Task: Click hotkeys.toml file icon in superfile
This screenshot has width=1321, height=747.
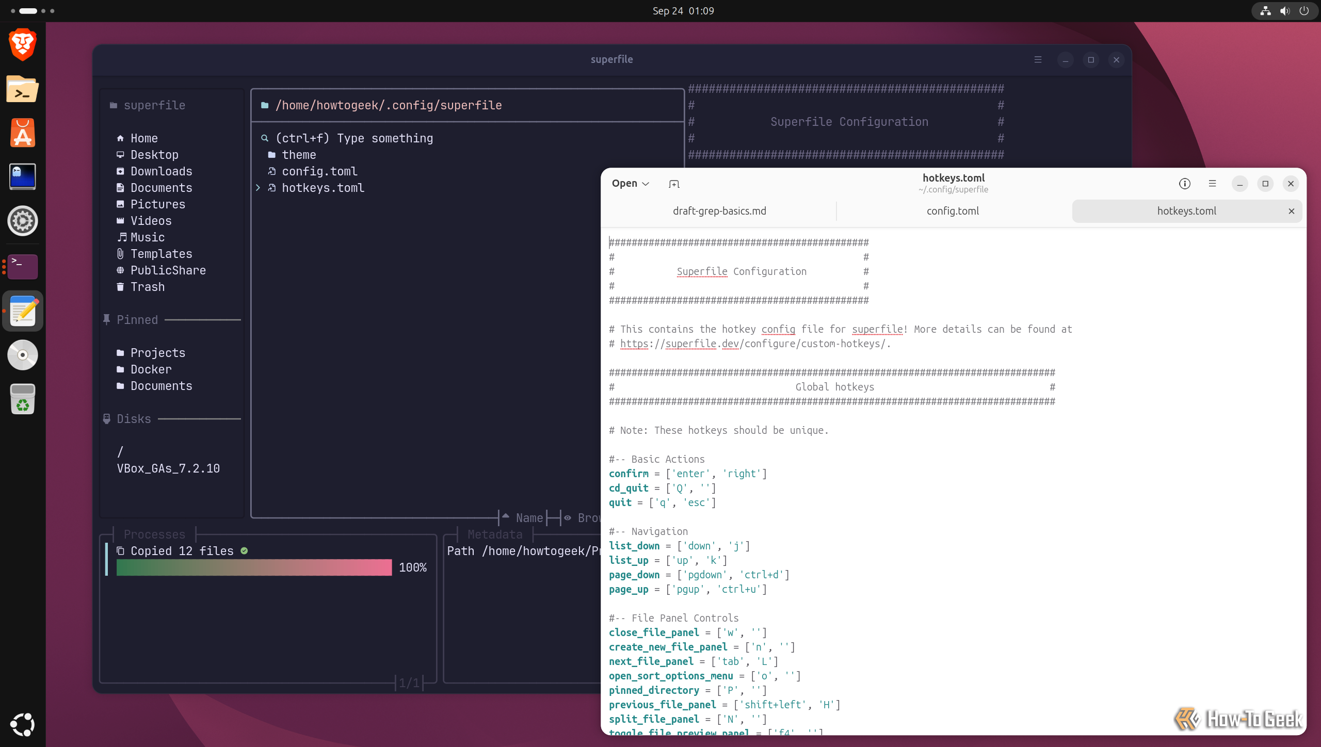Action: [x=271, y=188]
